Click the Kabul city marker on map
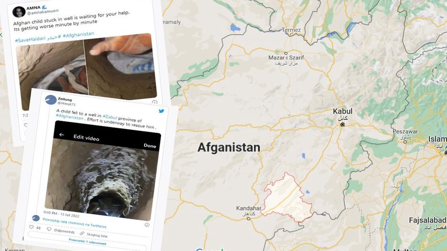The width and height of the screenshot is (447, 251). (343, 124)
